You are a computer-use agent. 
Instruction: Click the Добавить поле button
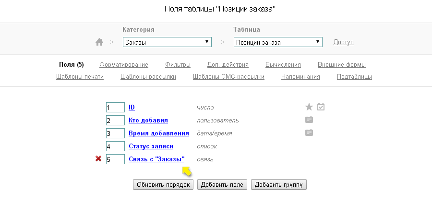[222, 184]
